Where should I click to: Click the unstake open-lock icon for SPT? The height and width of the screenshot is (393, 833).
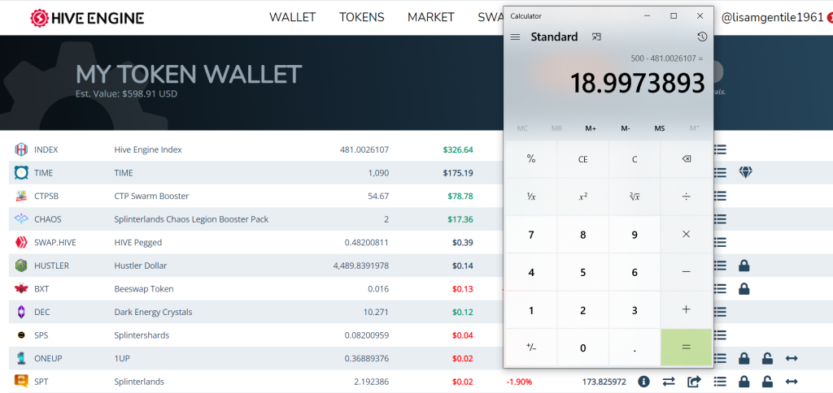767,382
